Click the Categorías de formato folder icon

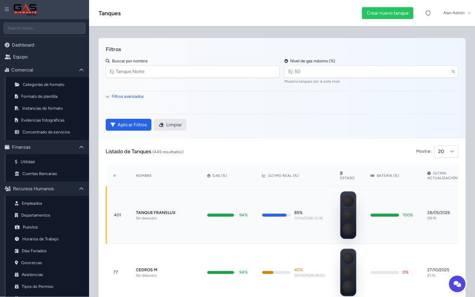tap(17, 84)
